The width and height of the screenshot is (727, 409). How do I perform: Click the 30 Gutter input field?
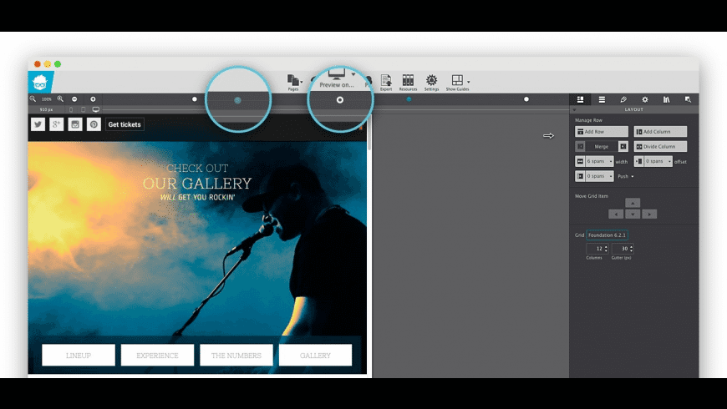(621, 249)
